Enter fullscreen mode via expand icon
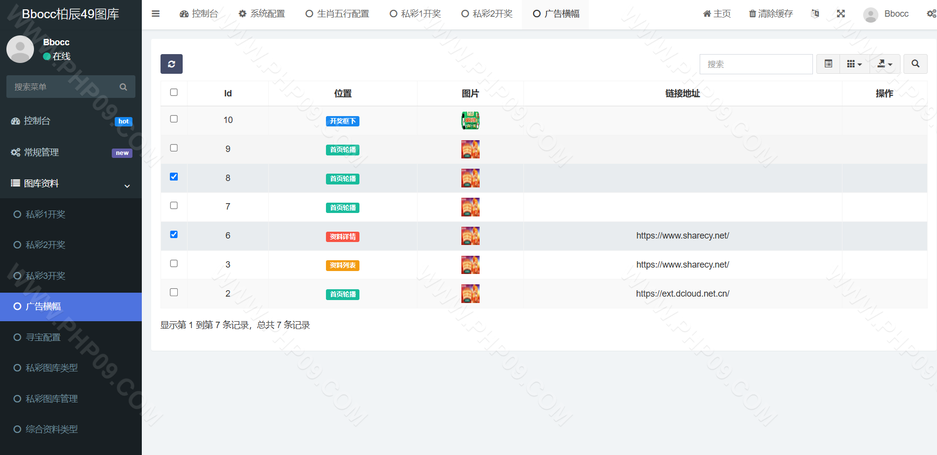The width and height of the screenshot is (937, 455). (x=841, y=14)
